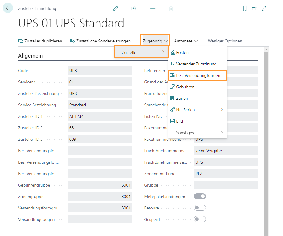283x236 pixels.
Task: Toggle the Mehrpaketsendungen switch
Action: click(200, 196)
